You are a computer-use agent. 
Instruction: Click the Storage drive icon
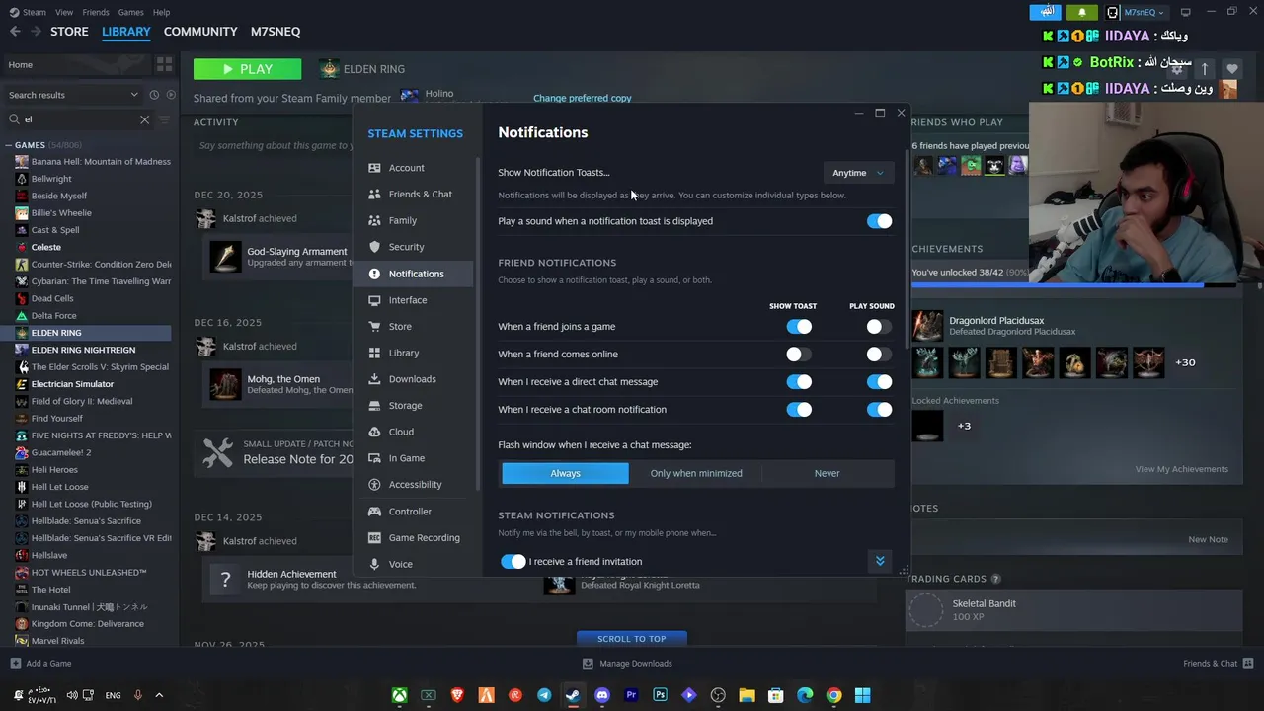374,405
